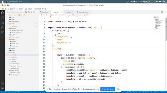The width and height of the screenshot is (167, 93).
Task: Open Explorer more actions ellipsis
Action: [x=37, y=12]
